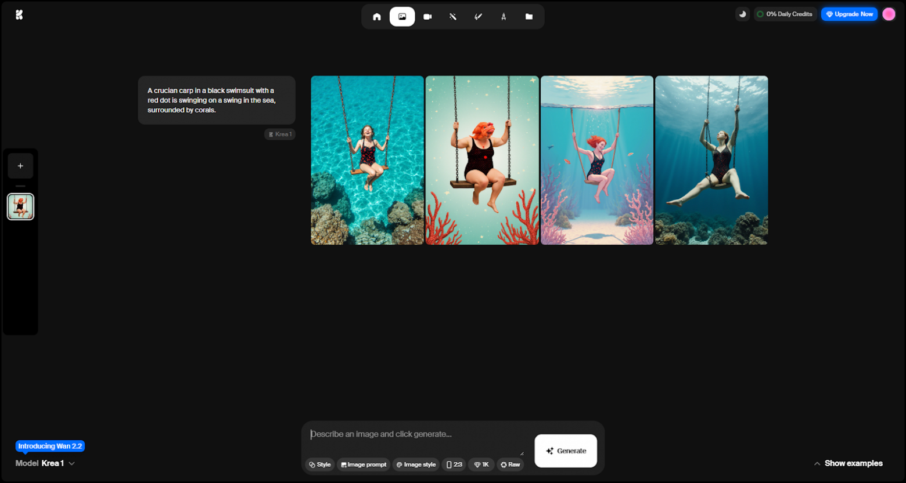The width and height of the screenshot is (906, 483).
Task: Select the Image generation tab icon
Action: point(402,17)
